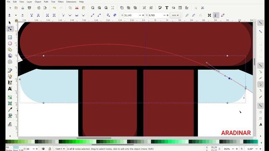Screen dimensions: 269x151
Task: Open Layer 1 selector dropdown
Action: pos(60,149)
